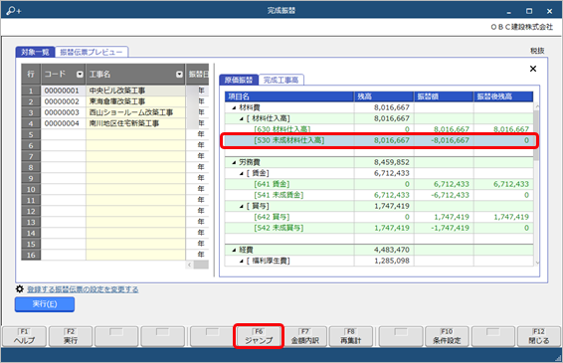Switch to the 振替伝票プレビュー tab

(92, 52)
